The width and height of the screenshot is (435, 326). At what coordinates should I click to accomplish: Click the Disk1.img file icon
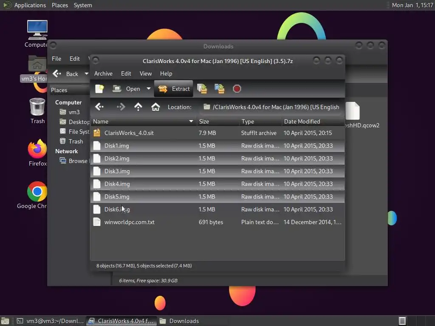pos(97,146)
